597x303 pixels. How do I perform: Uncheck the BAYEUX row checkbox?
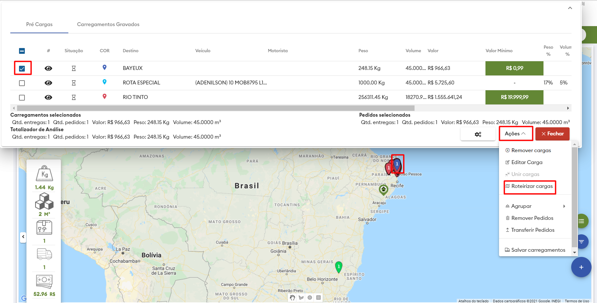pyautogui.click(x=22, y=68)
